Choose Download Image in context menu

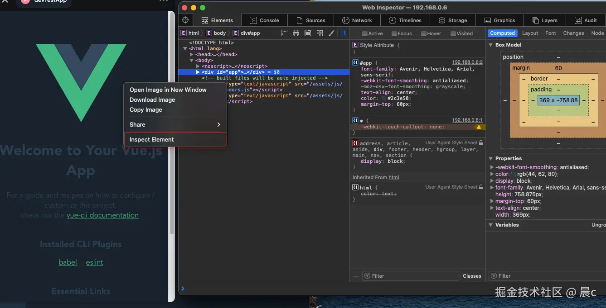[x=175, y=100]
